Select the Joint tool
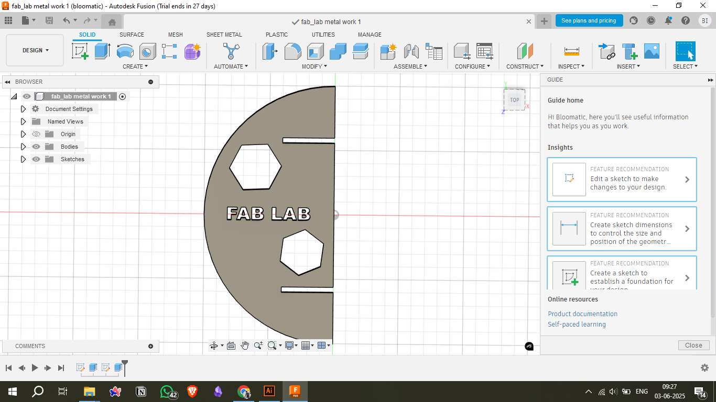This screenshot has height=402, width=716. coord(411,51)
